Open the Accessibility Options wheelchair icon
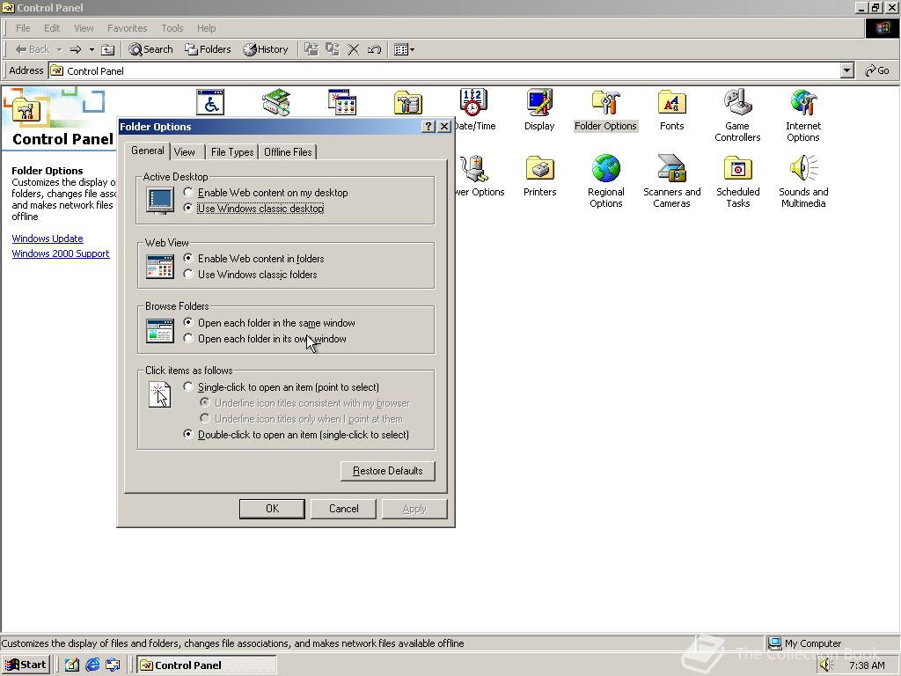 click(x=209, y=102)
